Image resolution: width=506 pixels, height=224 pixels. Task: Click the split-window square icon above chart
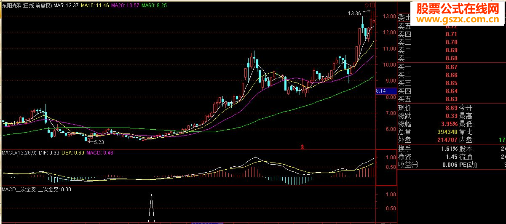click(372, 5)
